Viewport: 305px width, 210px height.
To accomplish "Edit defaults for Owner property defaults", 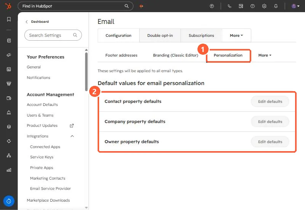I will click(x=270, y=142).
